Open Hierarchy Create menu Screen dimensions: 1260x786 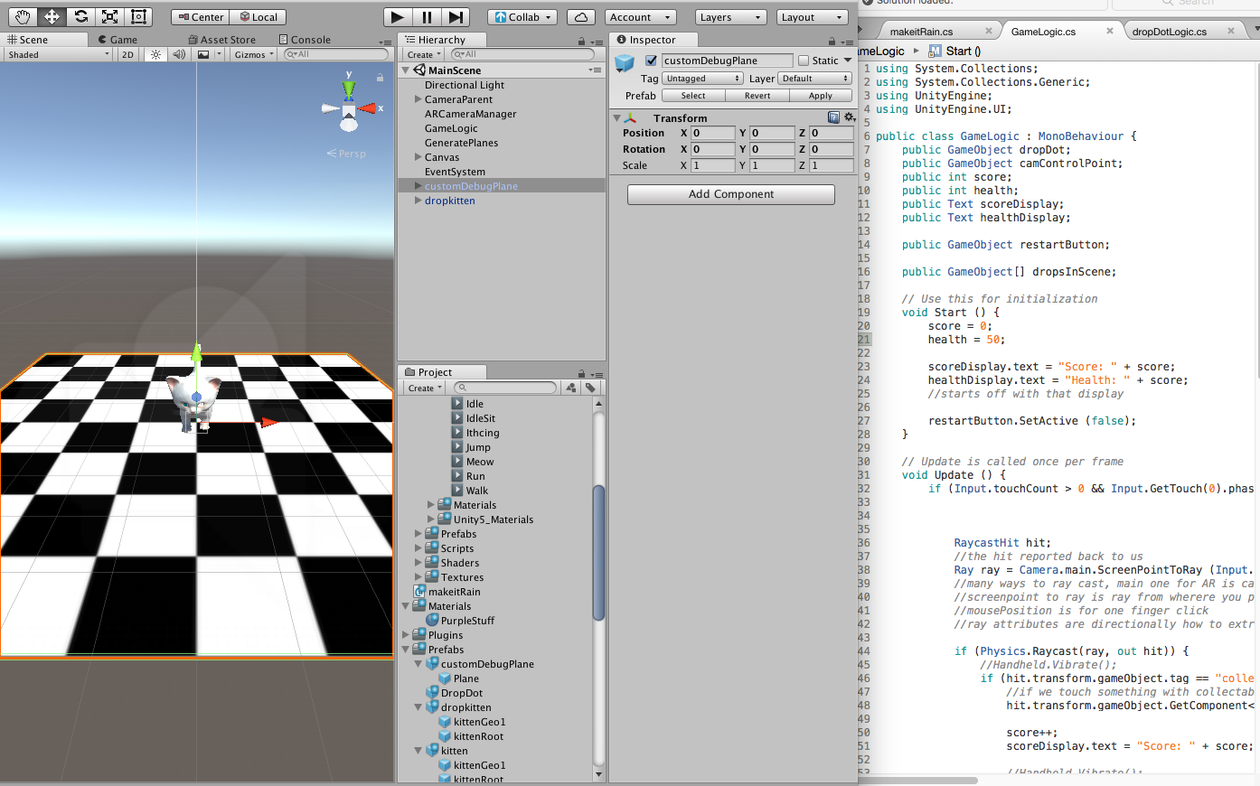point(423,55)
